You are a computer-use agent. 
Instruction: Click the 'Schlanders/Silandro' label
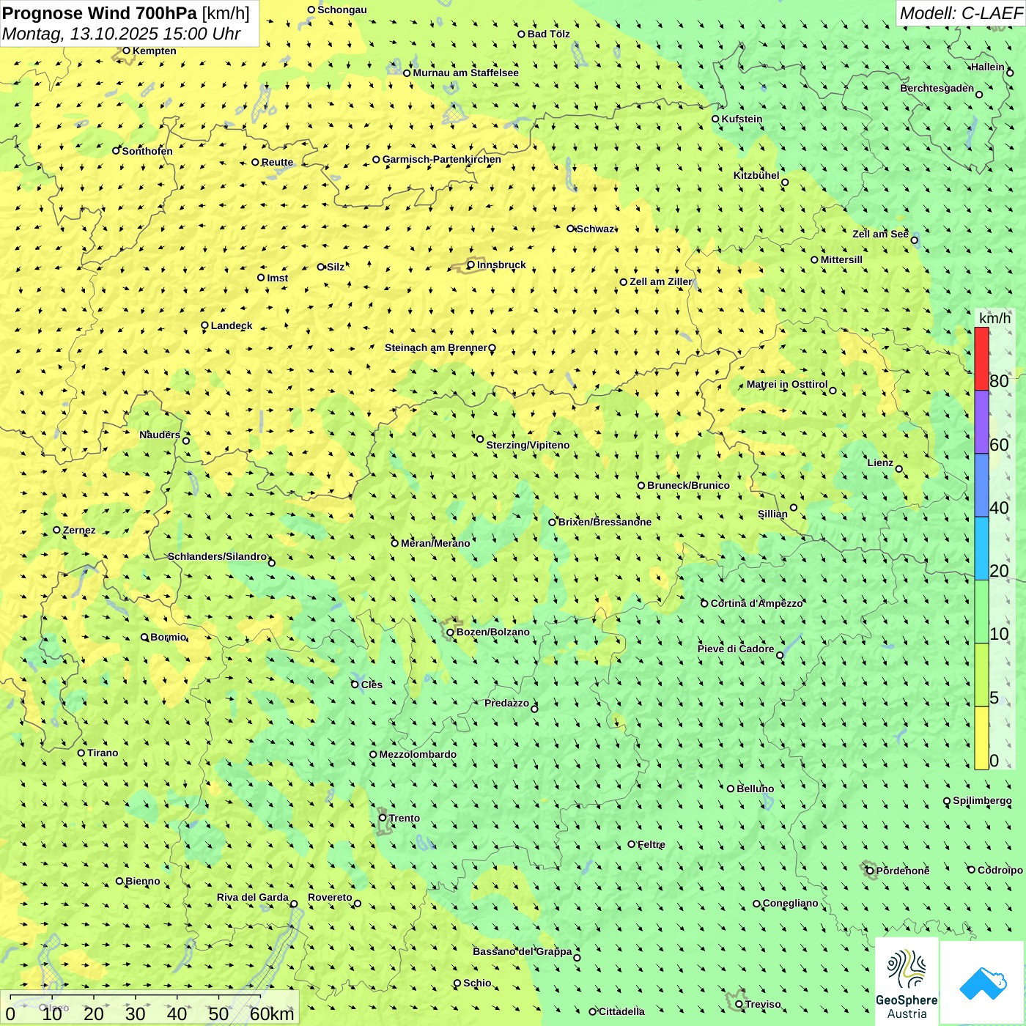217,556
